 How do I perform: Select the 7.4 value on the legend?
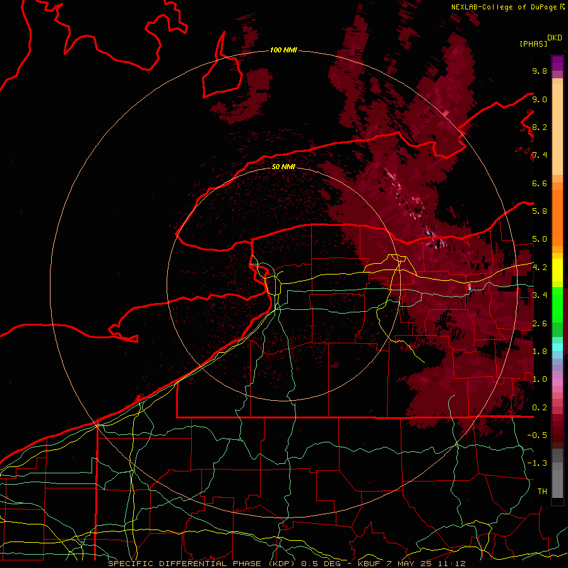pyautogui.click(x=540, y=155)
